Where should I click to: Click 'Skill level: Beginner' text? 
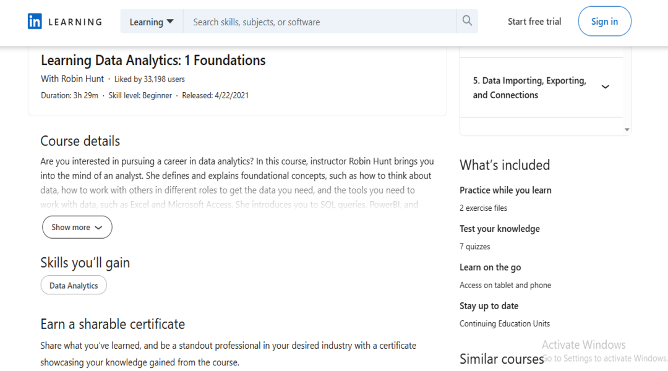pyautogui.click(x=140, y=95)
